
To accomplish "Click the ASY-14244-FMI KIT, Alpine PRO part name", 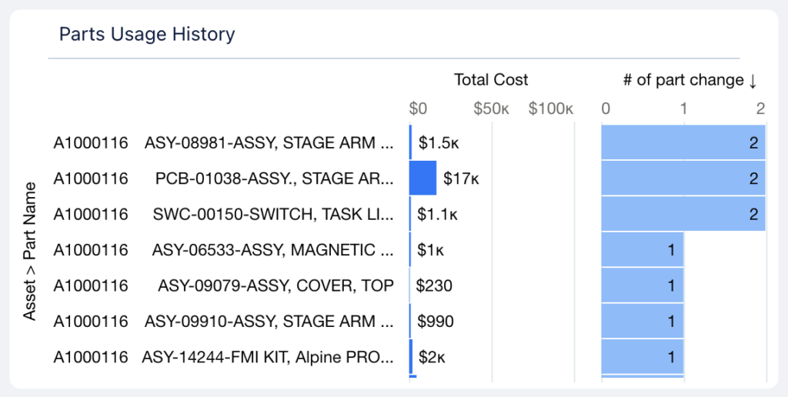I will click(268, 357).
